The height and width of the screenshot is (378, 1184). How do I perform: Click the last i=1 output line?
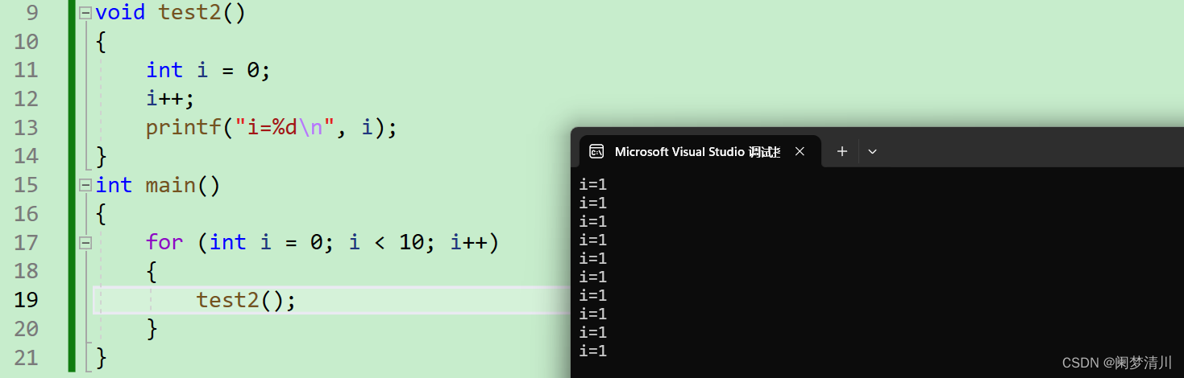pyautogui.click(x=593, y=351)
